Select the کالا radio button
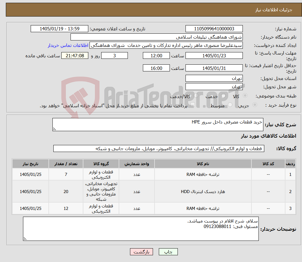302x262 pixels. click(x=245, y=96)
